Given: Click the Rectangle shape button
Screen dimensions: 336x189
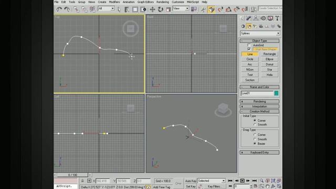Looking at the screenshot, I should pos(269,54).
